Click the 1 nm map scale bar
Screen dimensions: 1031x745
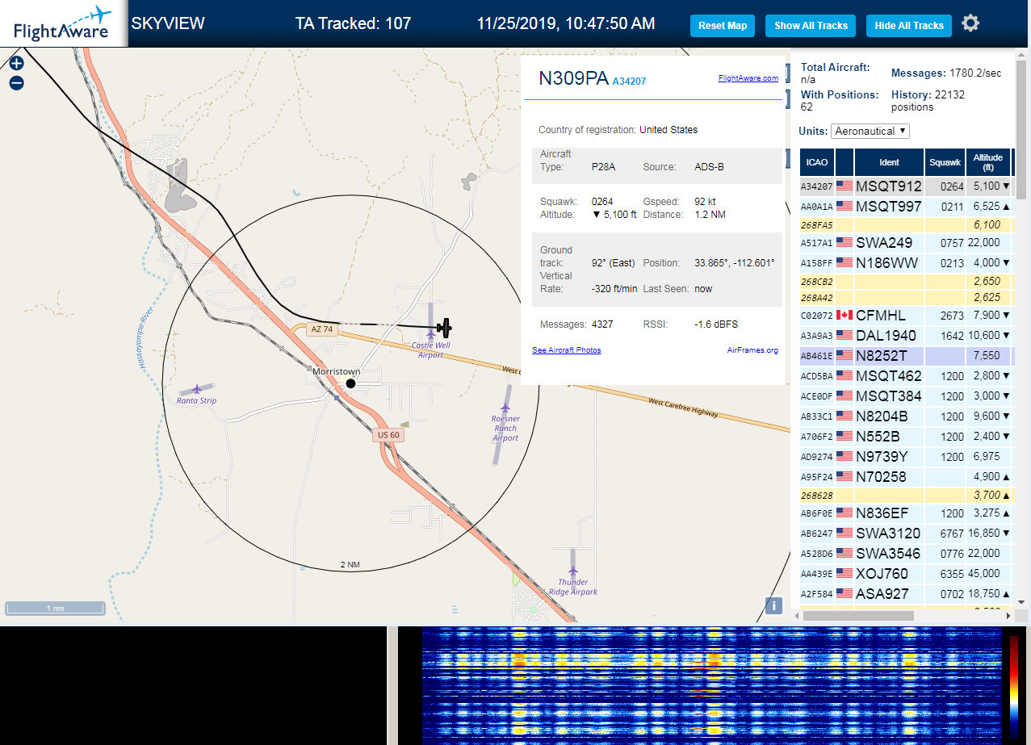pos(55,608)
